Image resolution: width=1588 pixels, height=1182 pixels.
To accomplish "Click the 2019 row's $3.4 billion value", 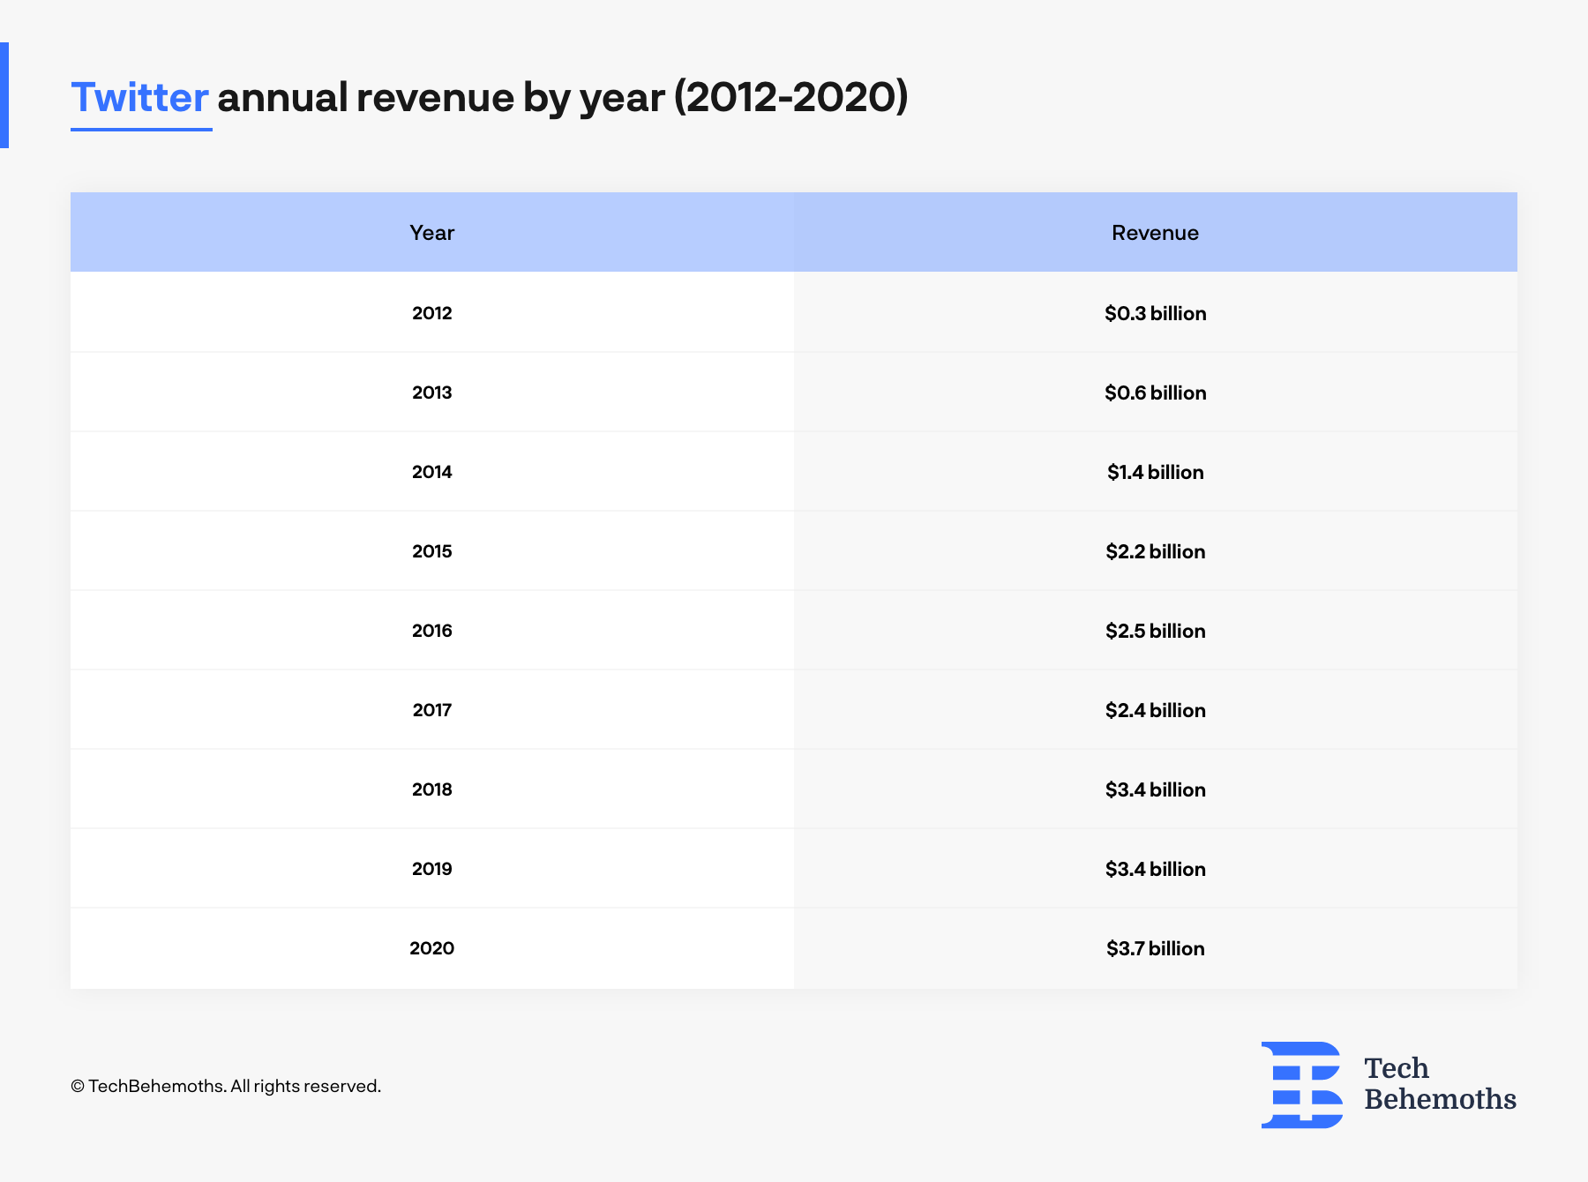I will pyautogui.click(x=1156, y=869).
